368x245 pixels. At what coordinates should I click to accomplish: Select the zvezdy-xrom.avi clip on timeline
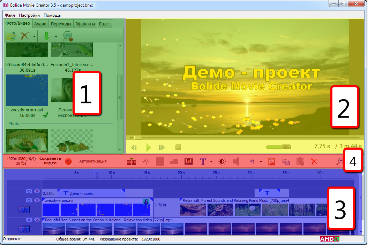click(x=98, y=207)
